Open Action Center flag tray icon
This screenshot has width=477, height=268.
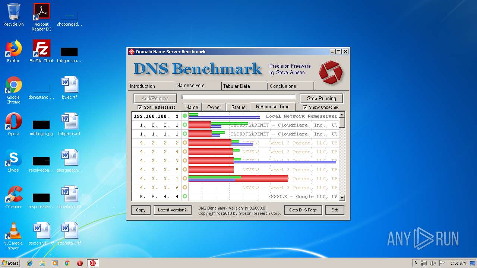click(x=441, y=263)
